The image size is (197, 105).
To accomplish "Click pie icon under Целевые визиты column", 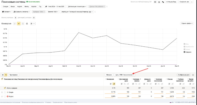I will click(133, 84).
